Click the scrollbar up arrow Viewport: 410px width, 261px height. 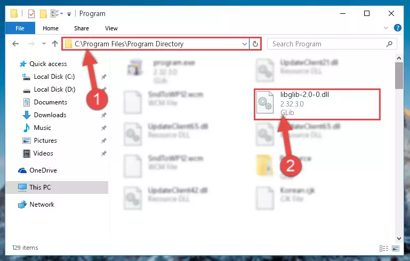click(x=399, y=58)
